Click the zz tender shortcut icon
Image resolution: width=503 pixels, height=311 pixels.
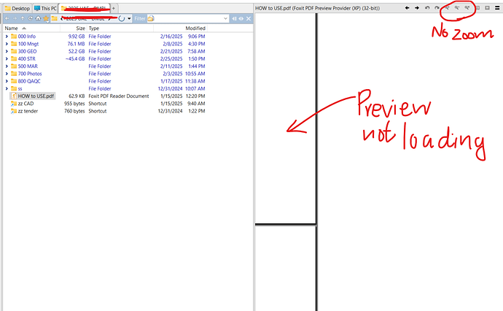(14, 111)
